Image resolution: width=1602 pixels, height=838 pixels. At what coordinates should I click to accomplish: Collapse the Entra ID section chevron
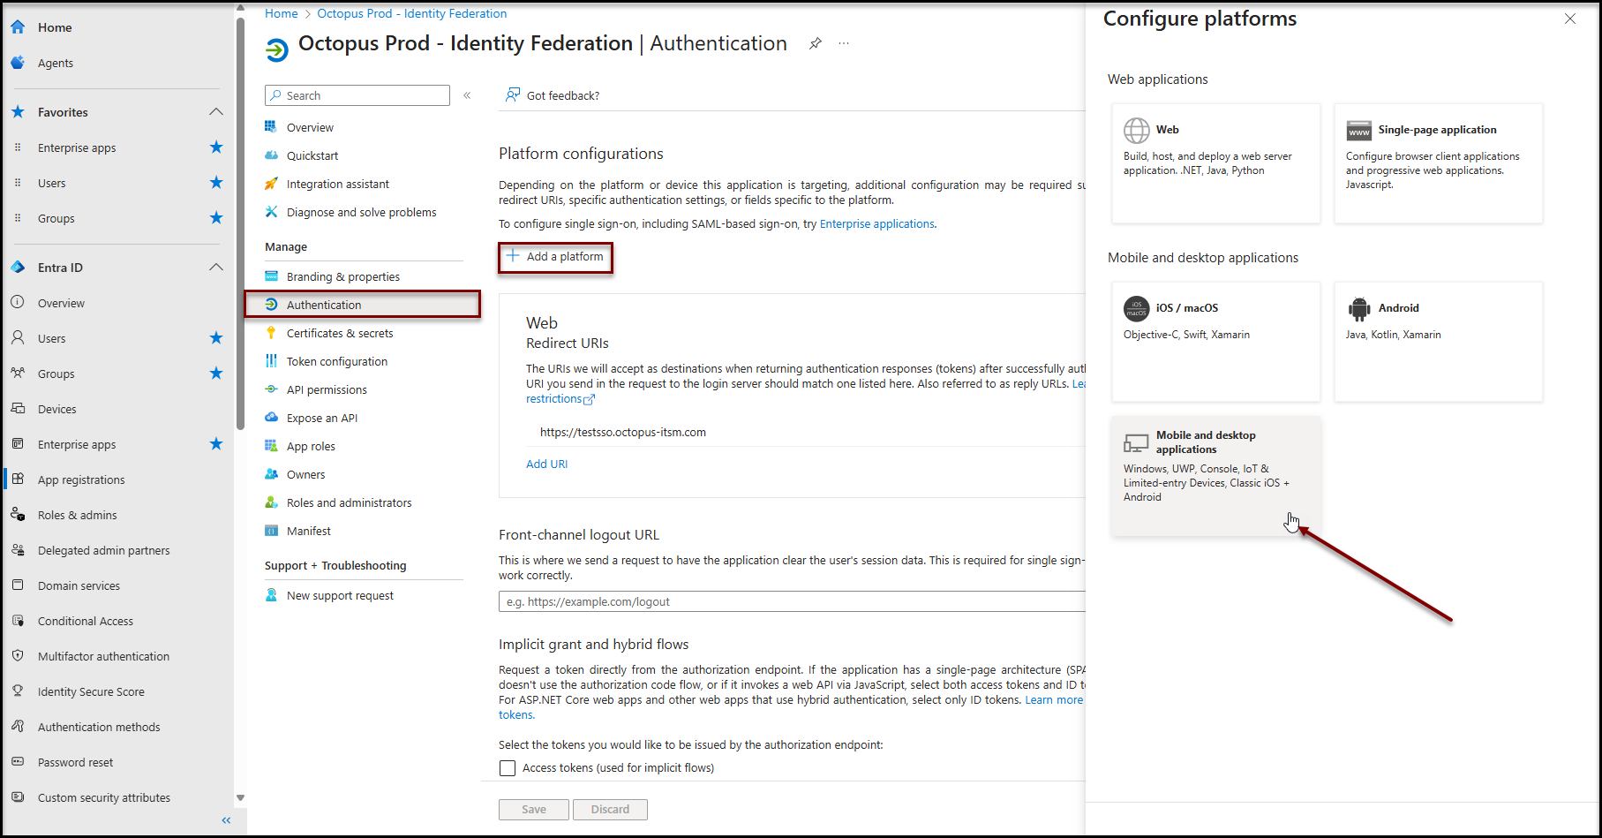[x=216, y=268]
